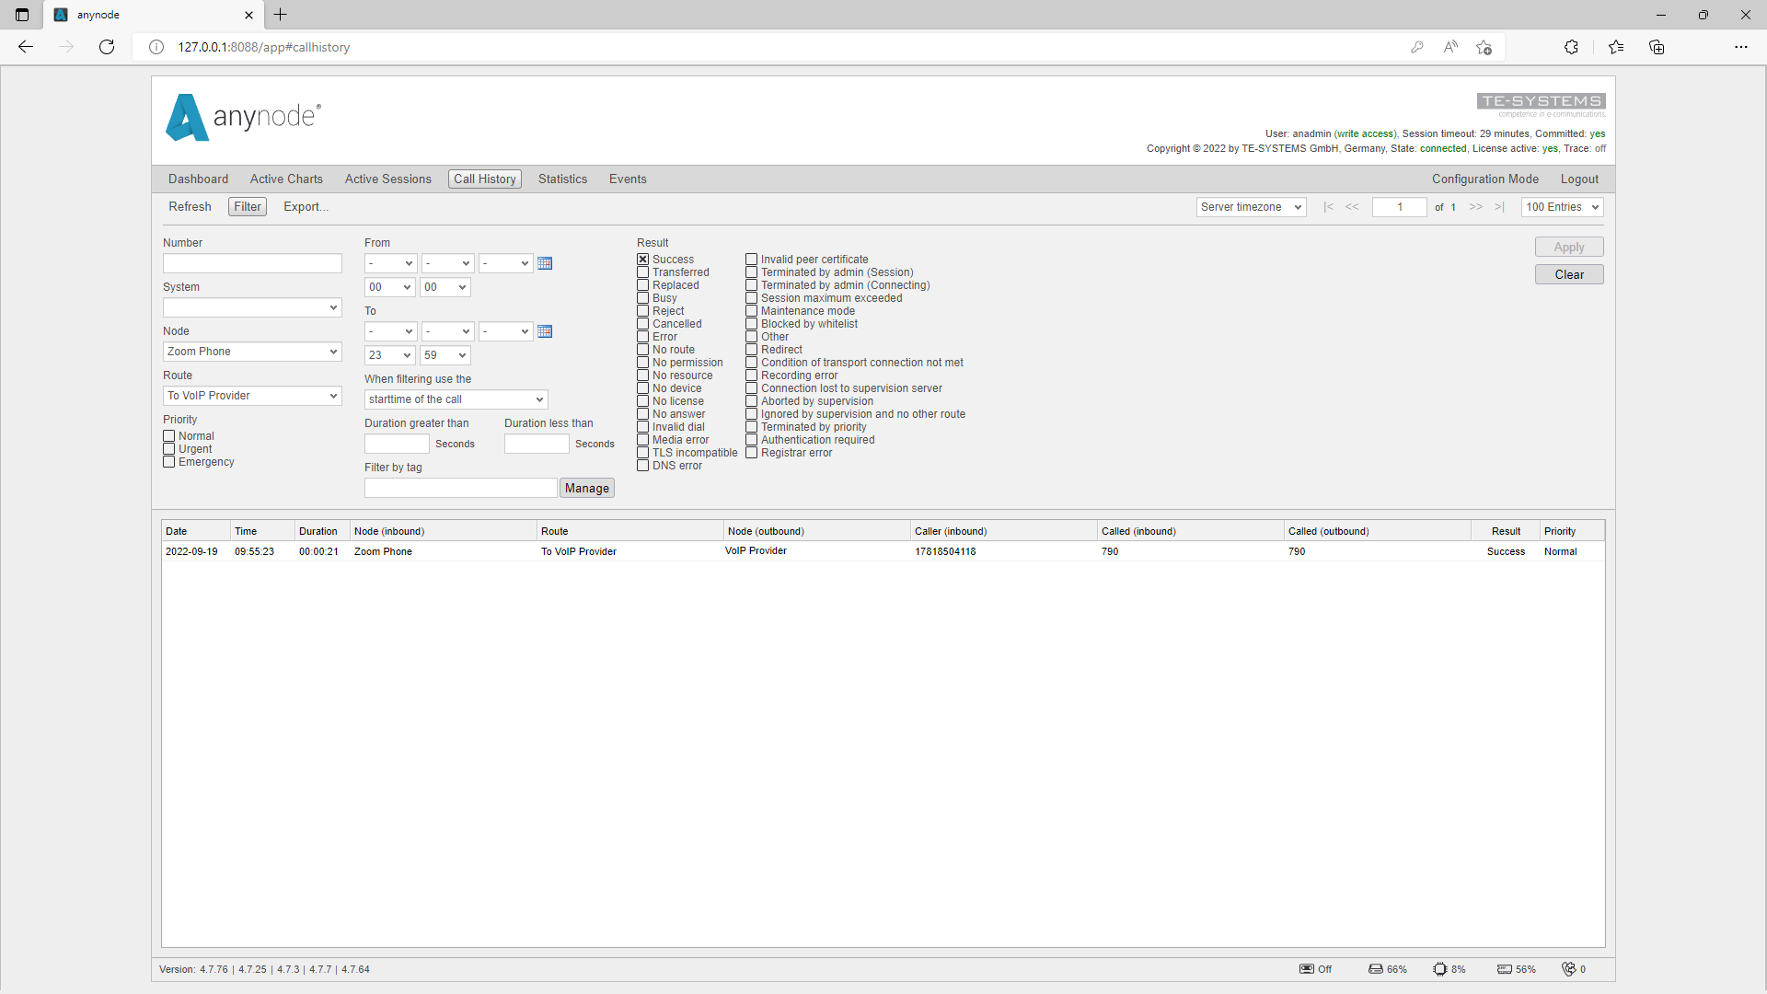1767x994 pixels.
Task: Go to the Statistics tab
Action: pos(562,179)
